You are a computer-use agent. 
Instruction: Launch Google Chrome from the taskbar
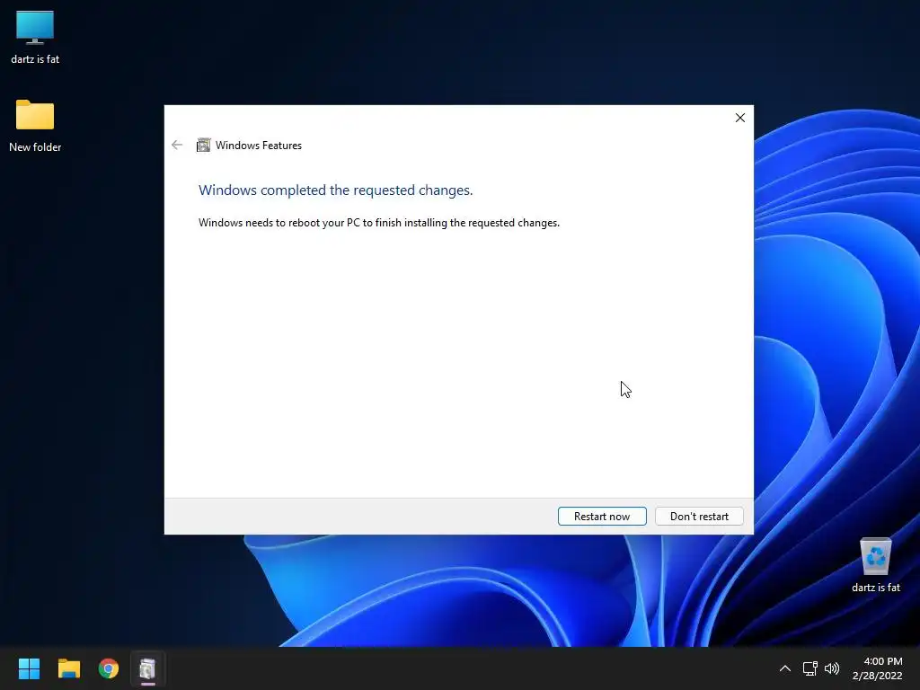pyautogui.click(x=109, y=668)
